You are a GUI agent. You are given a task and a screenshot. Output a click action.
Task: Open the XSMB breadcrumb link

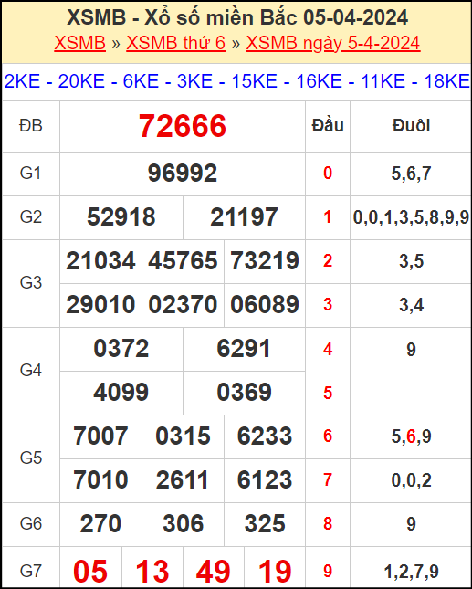pos(80,43)
